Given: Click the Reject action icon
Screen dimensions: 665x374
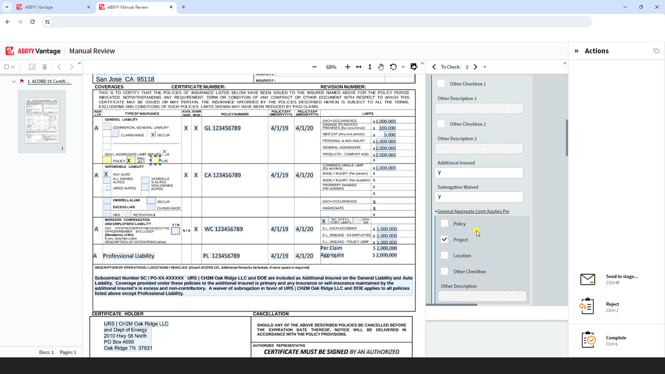Looking at the screenshot, I should click(587, 307).
